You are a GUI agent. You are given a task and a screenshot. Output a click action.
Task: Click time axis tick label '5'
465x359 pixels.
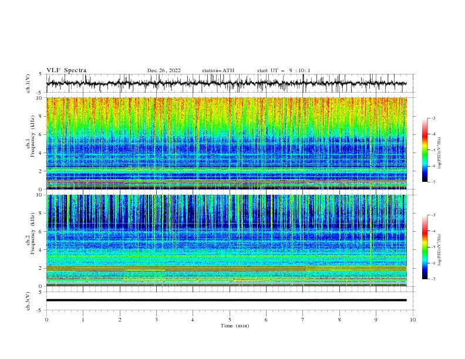coord(230,320)
